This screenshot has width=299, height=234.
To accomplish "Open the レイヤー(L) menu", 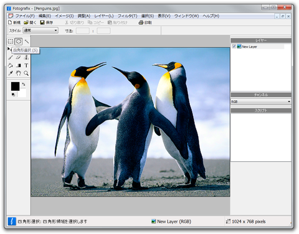I will (x=104, y=16).
